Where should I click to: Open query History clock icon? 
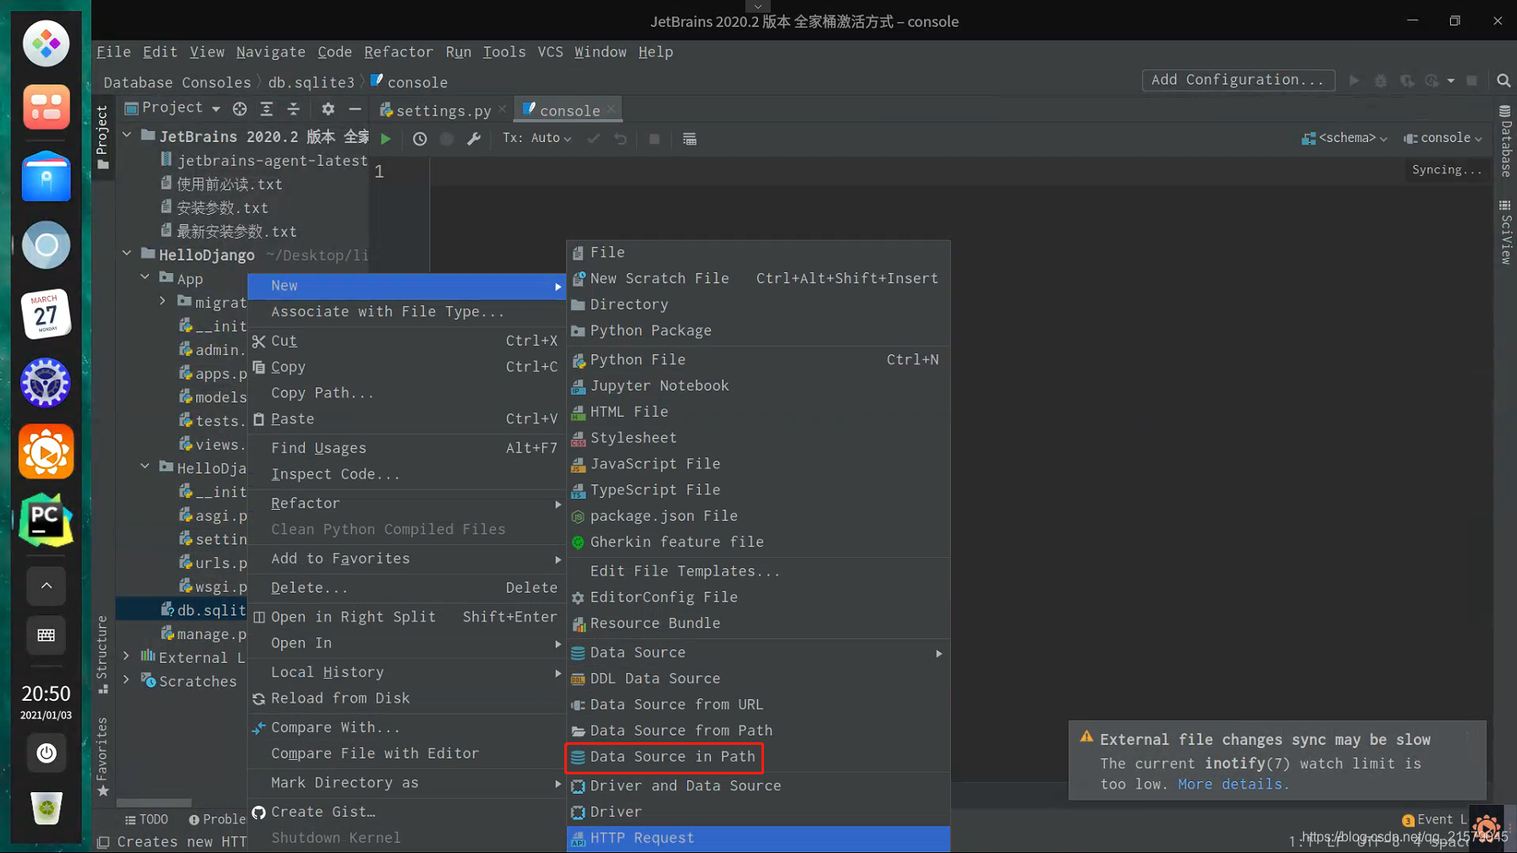click(x=420, y=139)
